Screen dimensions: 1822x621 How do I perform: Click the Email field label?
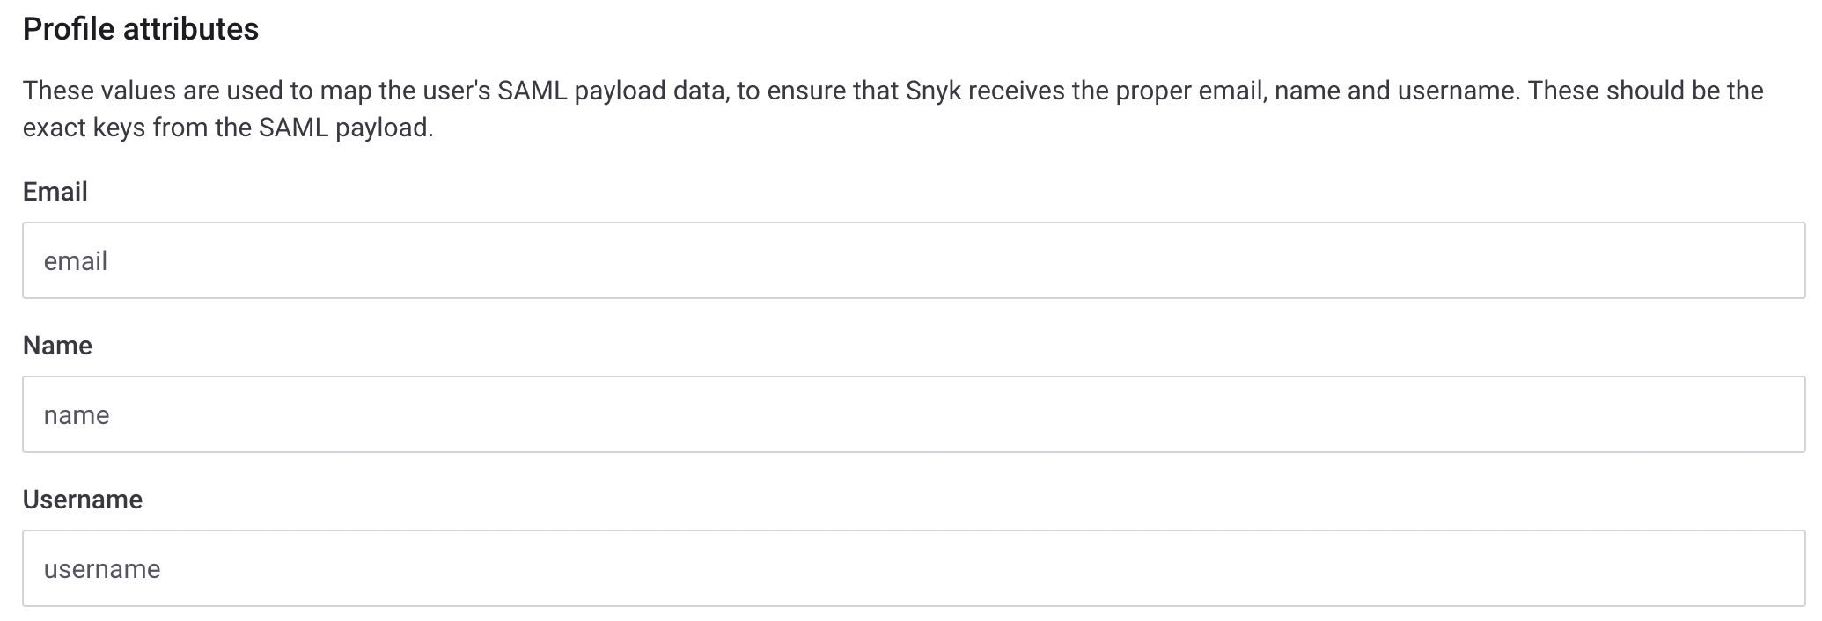coord(55,192)
